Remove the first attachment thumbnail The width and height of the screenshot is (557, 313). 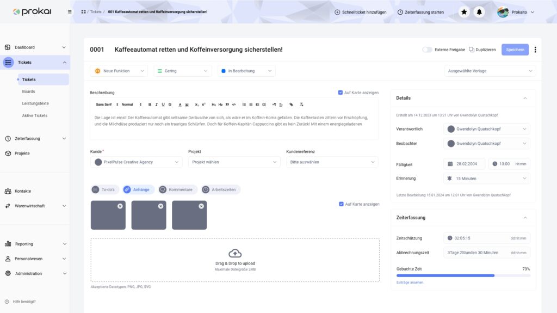point(120,206)
